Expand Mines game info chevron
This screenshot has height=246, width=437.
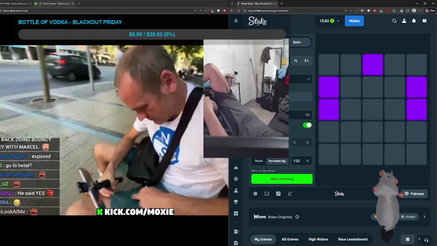tap(424, 217)
